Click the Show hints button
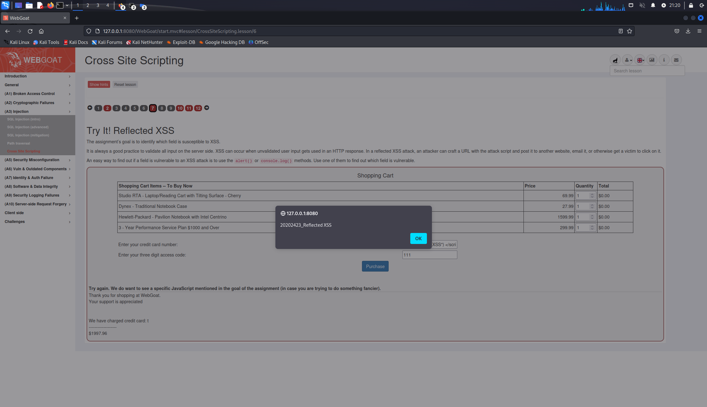This screenshot has width=707, height=407. (x=99, y=85)
